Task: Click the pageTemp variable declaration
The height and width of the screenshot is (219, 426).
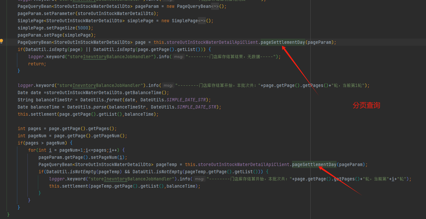Action: click(x=166, y=164)
